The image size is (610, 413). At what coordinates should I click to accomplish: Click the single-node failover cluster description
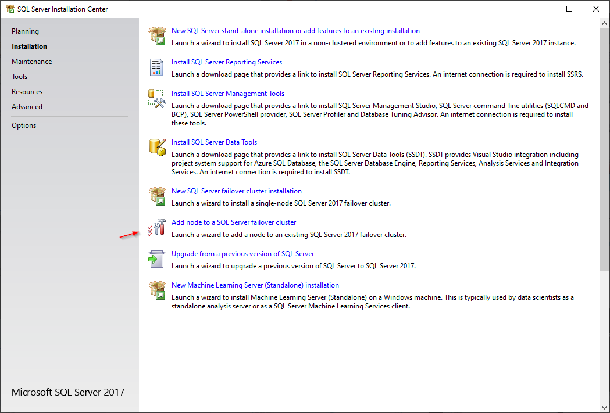pos(281,203)
